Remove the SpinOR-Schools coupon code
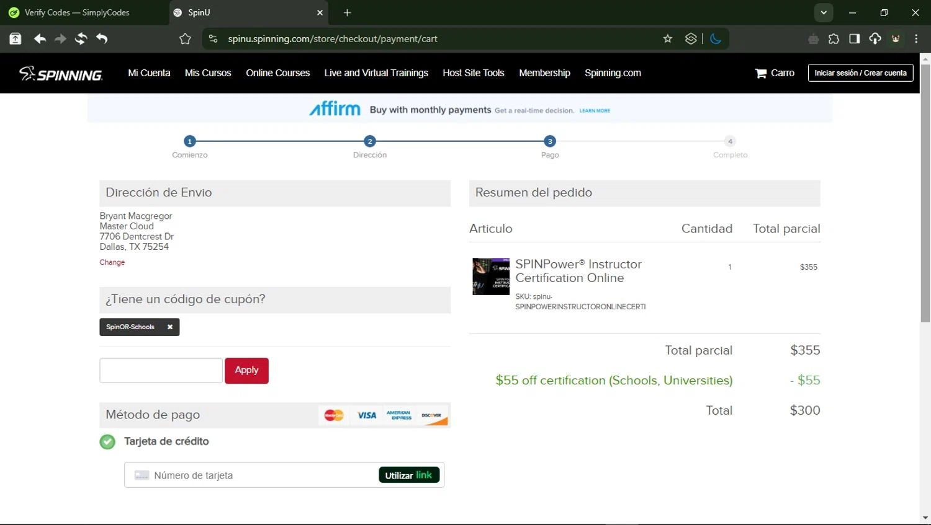Image resolution: width=931 pixels, height=525 pixels. click(169, 327)
